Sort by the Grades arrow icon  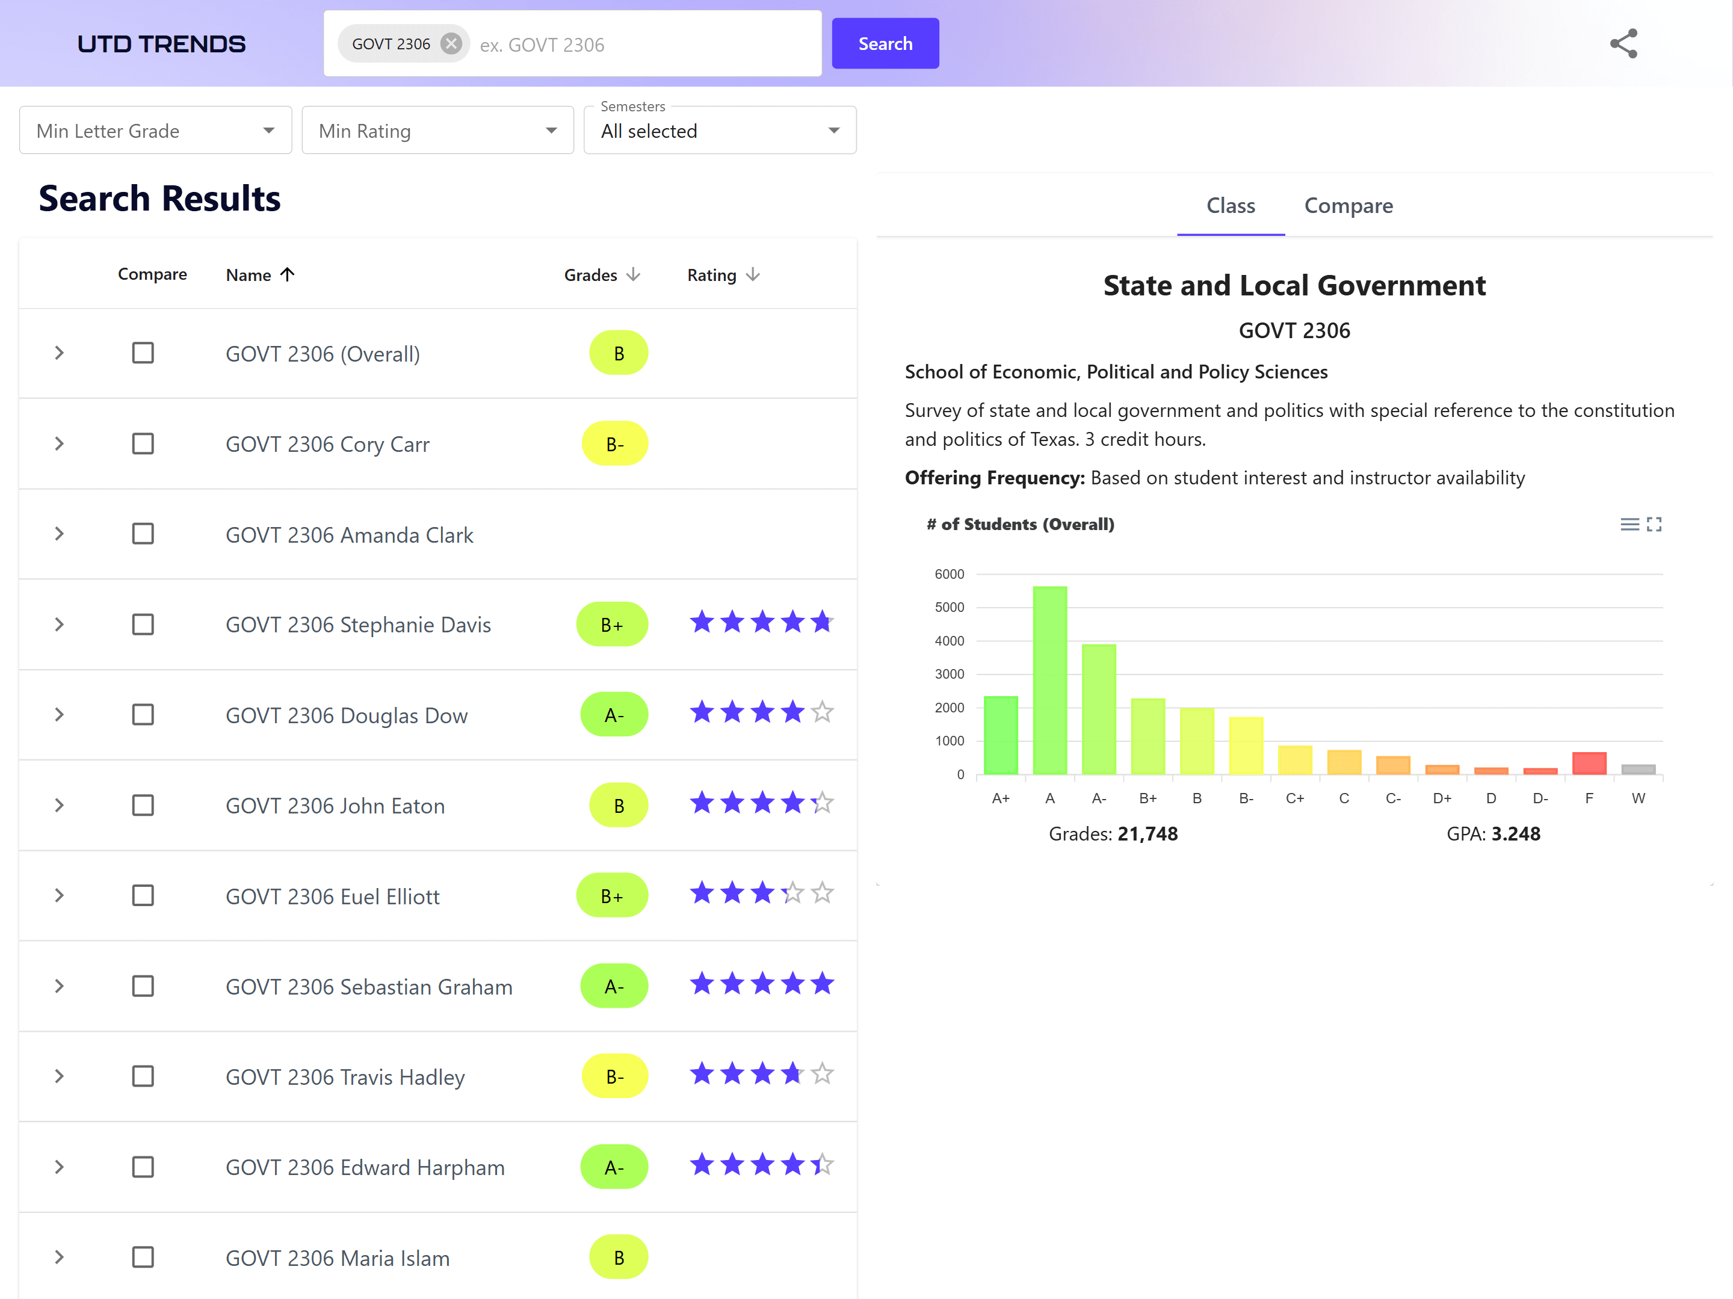634,275
